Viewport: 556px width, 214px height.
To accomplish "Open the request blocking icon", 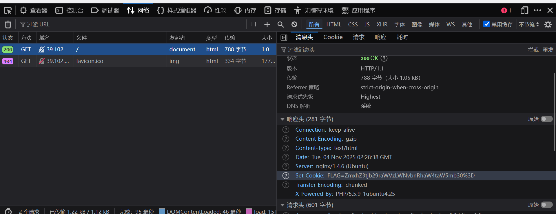I will (294, 25).
